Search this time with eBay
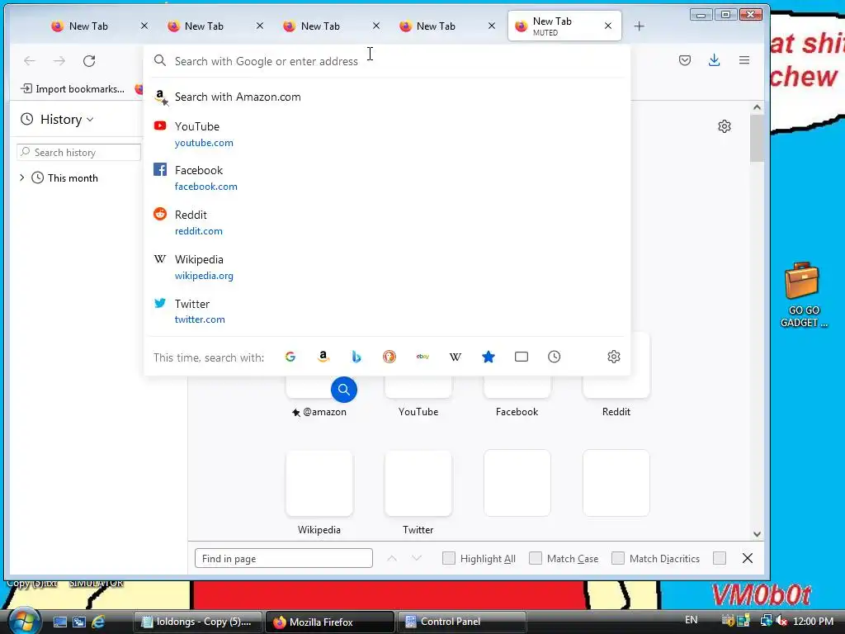This screenshot has height=634, width=845. click(422, 357)
